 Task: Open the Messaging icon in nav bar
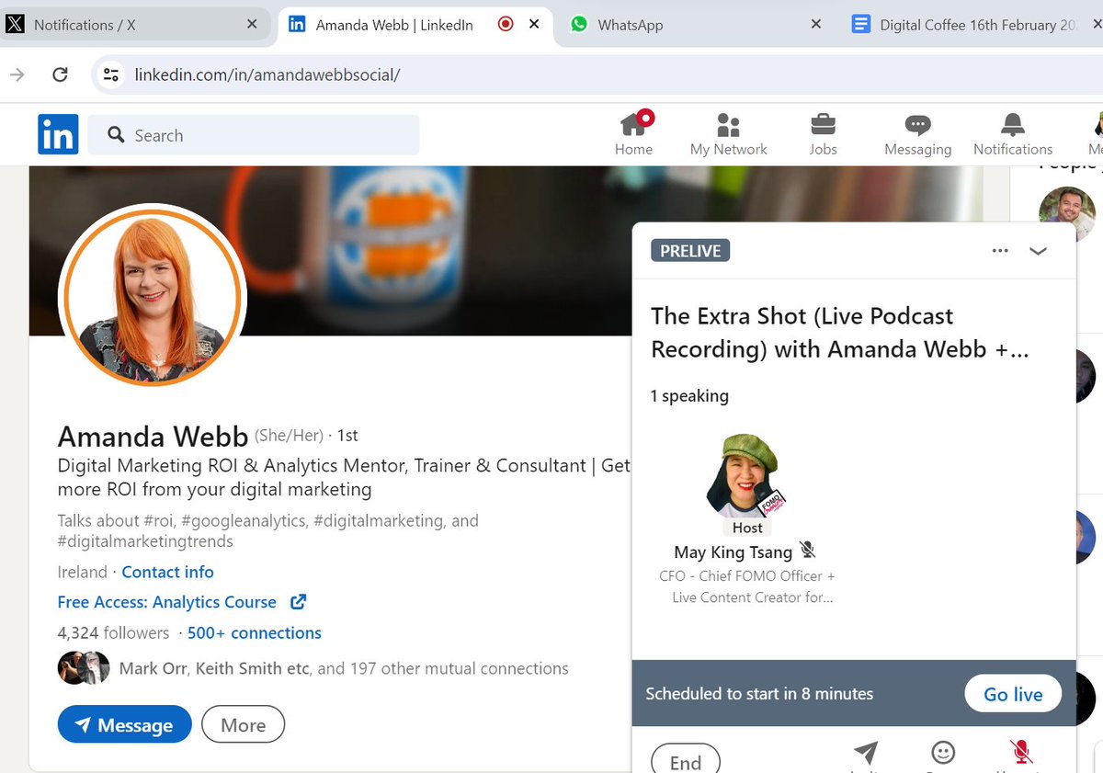[x=917, y=134]
